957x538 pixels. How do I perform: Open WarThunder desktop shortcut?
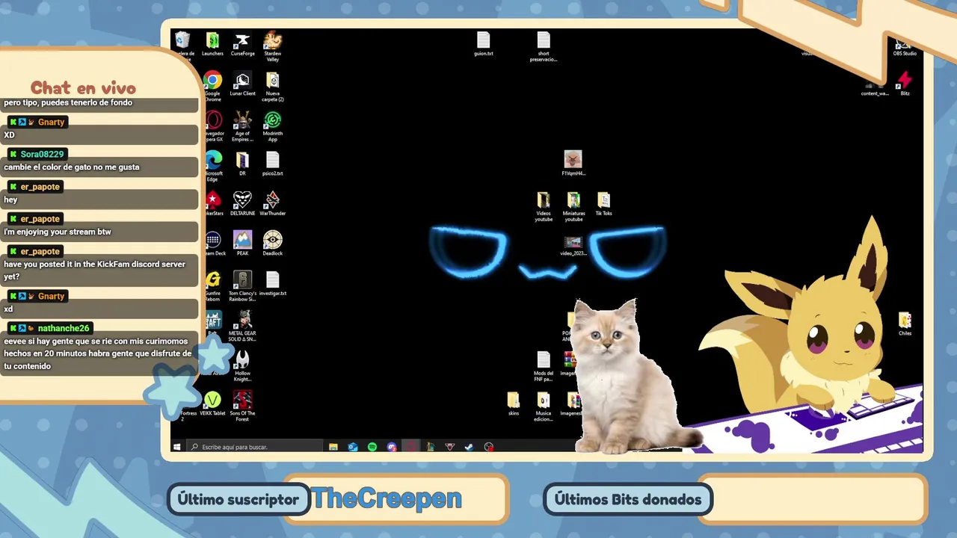pyautogui.click(x=273, y=203)
